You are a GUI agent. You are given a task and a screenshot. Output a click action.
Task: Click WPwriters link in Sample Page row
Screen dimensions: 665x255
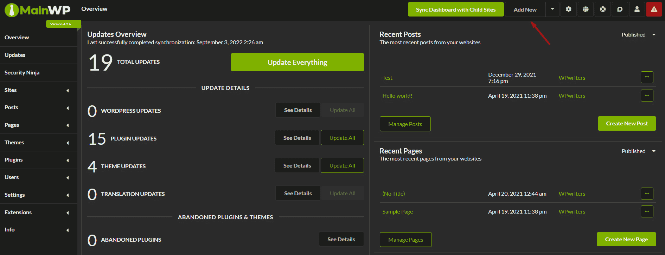pos(572,211)
